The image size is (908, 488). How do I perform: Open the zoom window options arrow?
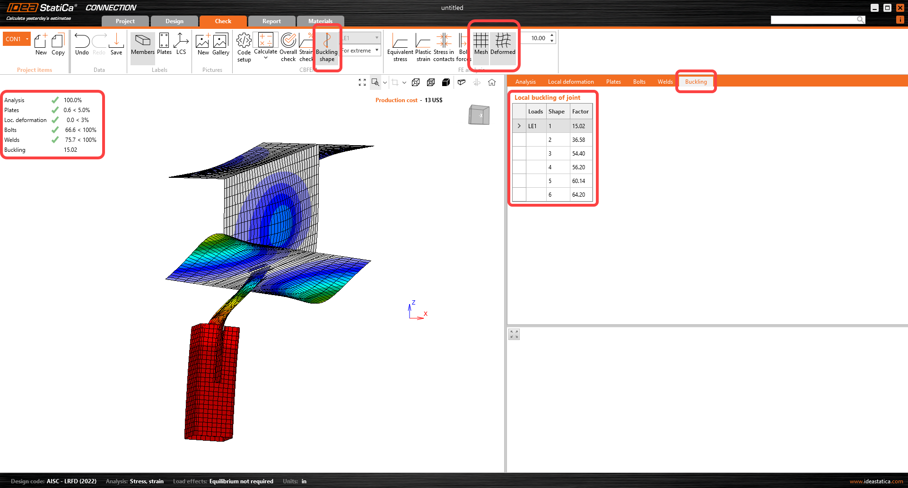pyautogui.click(x=385, y=82)
